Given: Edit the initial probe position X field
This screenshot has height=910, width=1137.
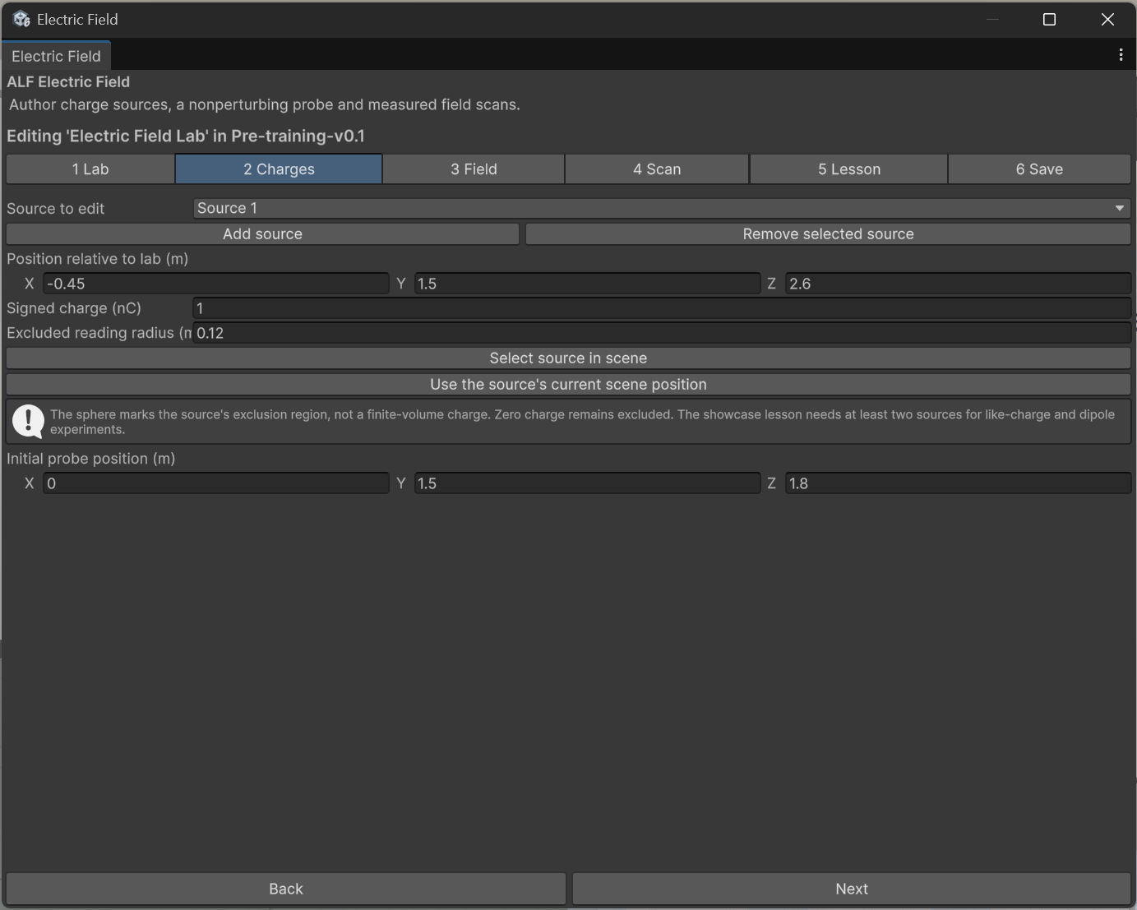Looking at the screenshot, I should tap(215, 483).
